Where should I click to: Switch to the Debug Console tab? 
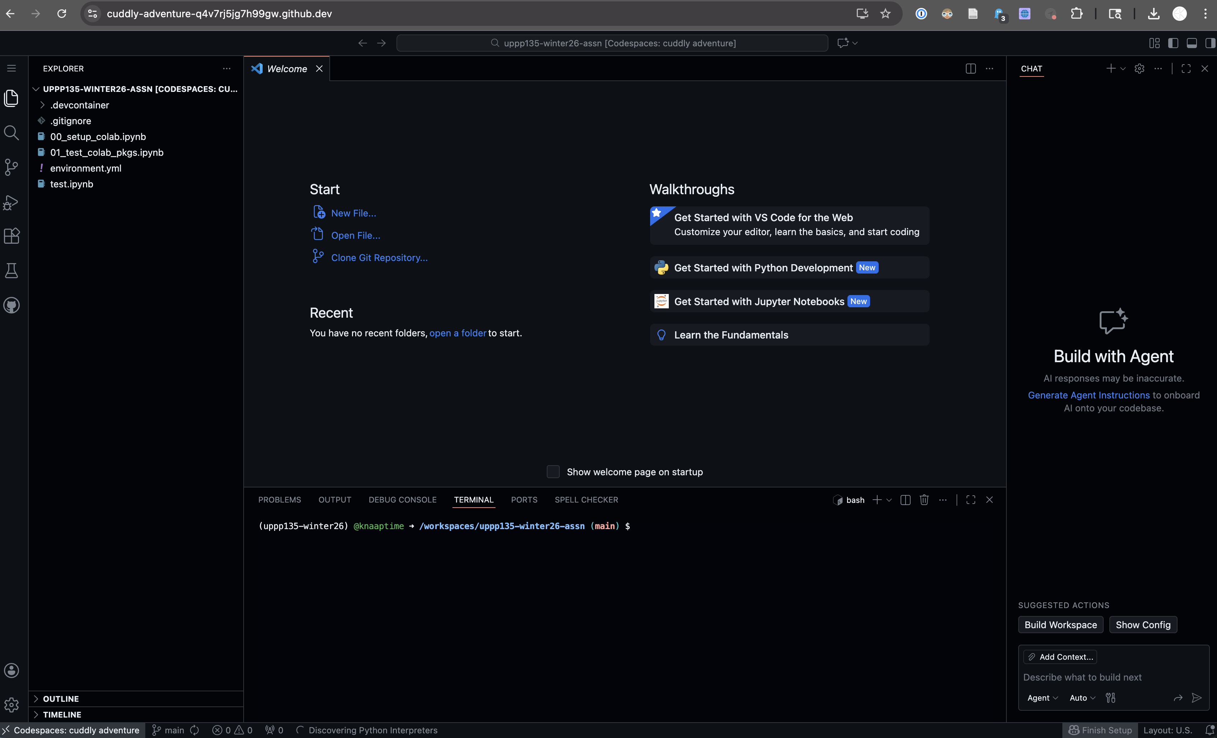(403, 500)
